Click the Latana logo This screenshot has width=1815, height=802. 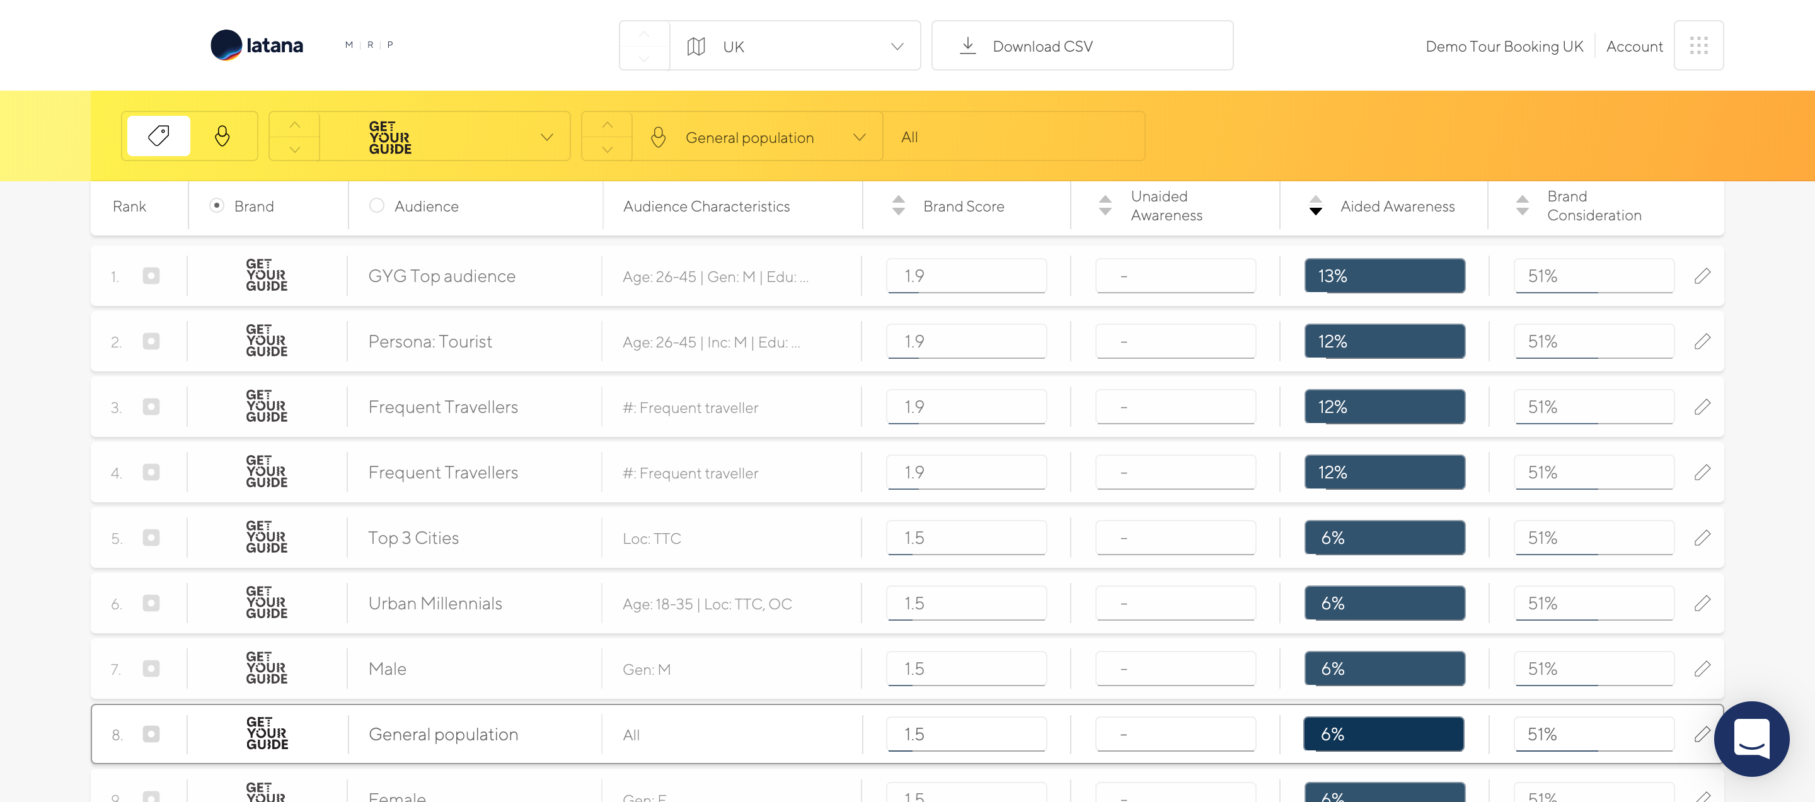point(257,46)
